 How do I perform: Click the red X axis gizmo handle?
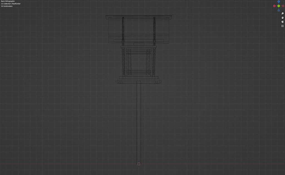274,6
